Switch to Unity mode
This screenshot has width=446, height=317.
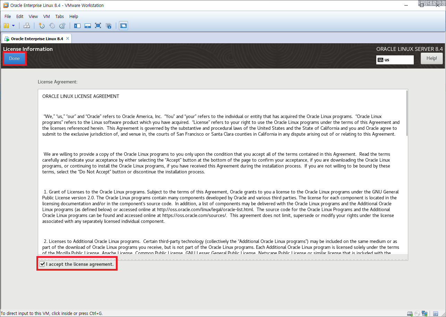click(x=109, y=26)
